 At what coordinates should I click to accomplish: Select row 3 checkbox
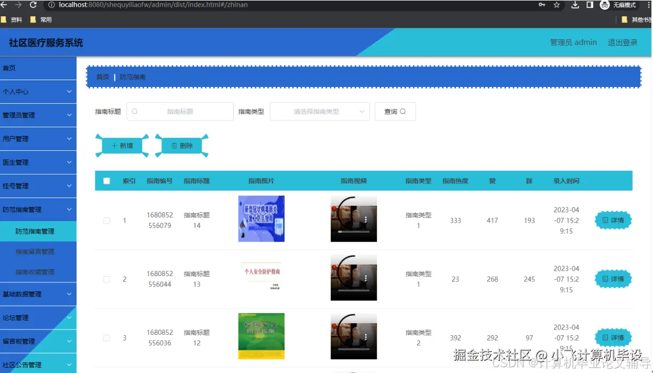pos(107,338)
